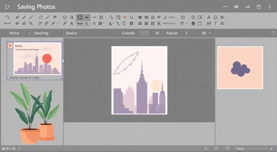
Task: Click the status bar magnifier icon
Action: (206, 148)
